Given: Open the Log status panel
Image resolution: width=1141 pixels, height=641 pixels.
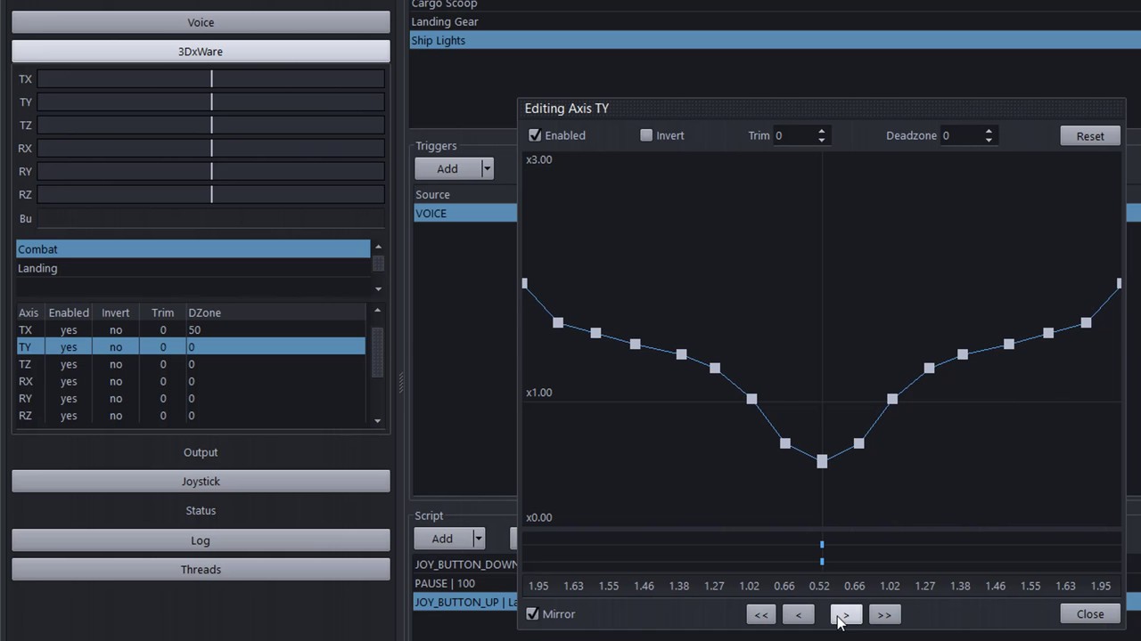Looking at the screenshot, I should pyautogui.click(x=201, y=540).
